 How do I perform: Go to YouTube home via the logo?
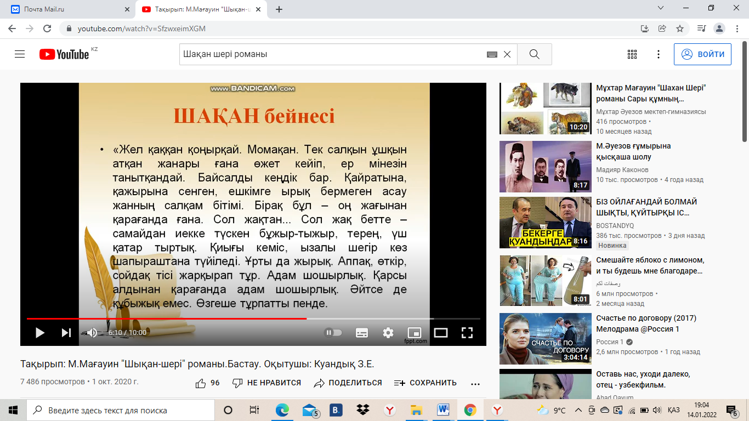coord(64,54)
